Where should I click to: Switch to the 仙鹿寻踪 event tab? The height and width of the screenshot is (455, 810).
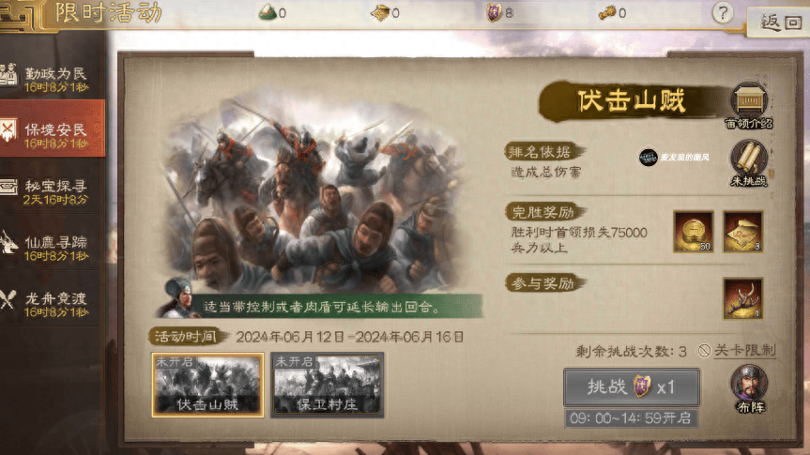(x=53, y=248)
